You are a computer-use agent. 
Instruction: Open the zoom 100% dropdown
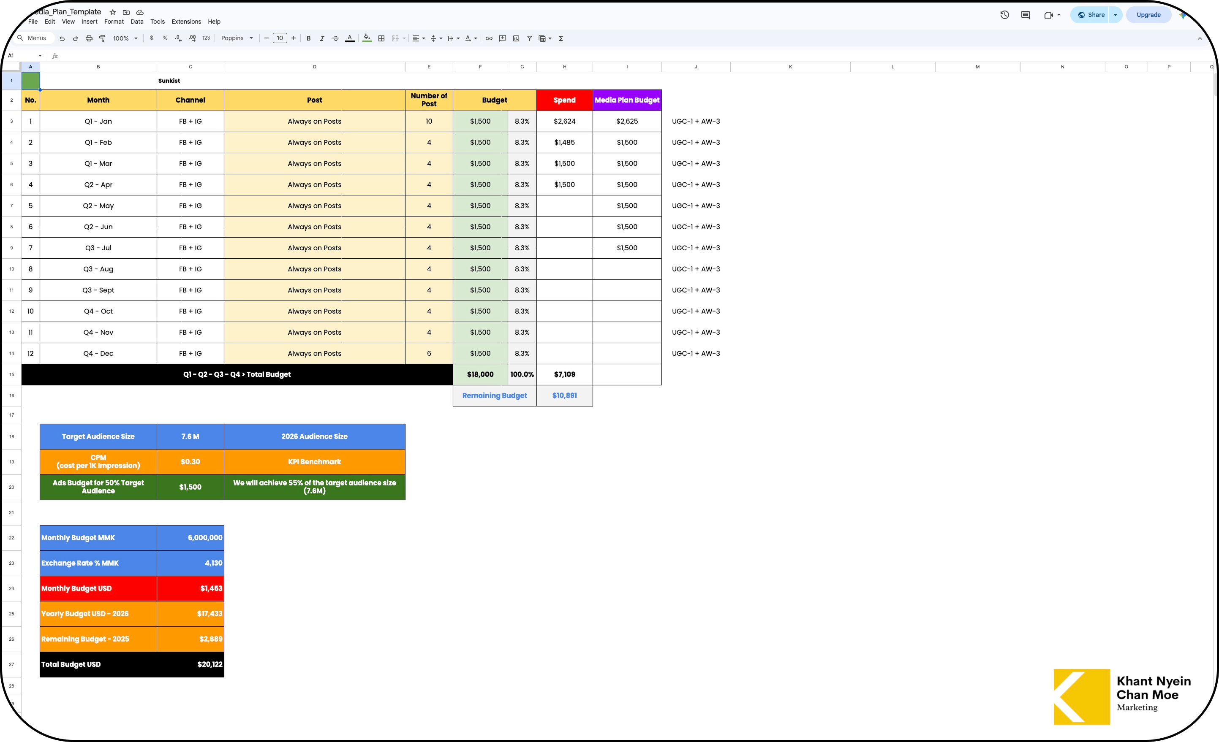pos(125,38)
